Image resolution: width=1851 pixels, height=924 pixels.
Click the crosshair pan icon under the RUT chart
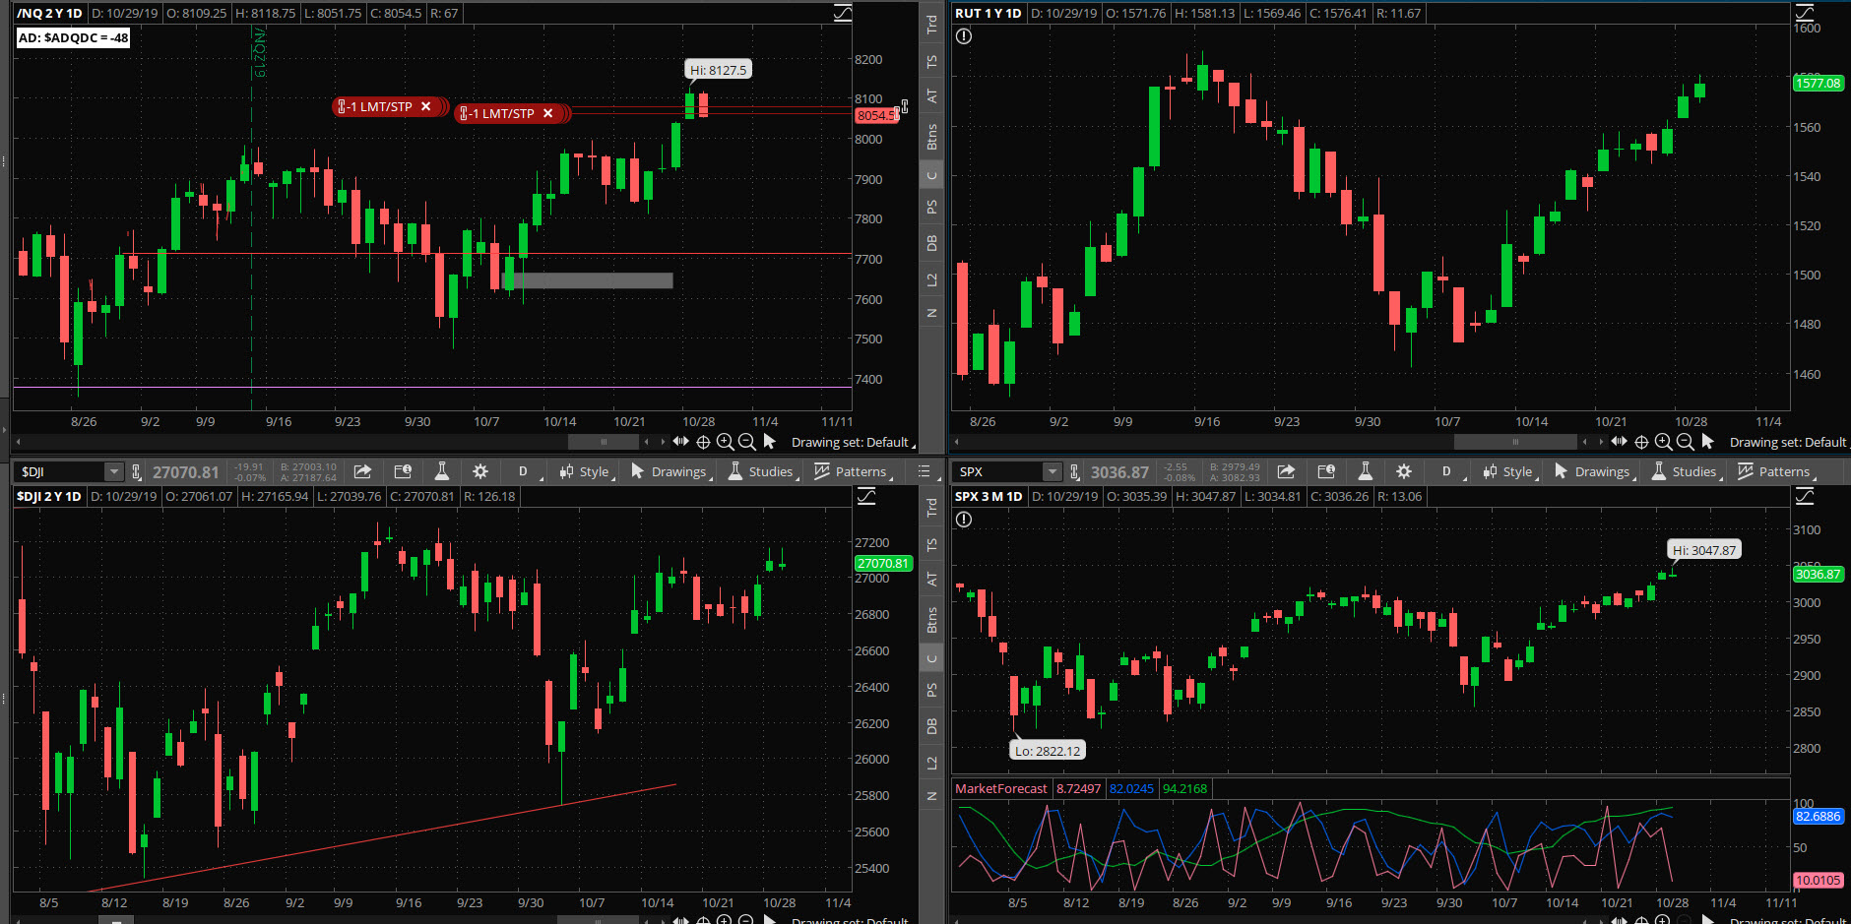[x=1641, y=442]
